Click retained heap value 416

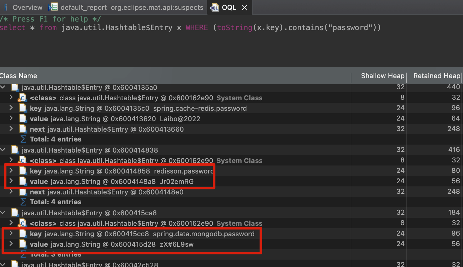(x=454, y=150)
